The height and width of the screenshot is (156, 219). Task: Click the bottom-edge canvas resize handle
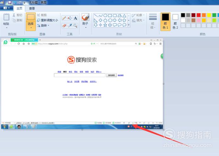pyautogui.click(x=82, y=130)
